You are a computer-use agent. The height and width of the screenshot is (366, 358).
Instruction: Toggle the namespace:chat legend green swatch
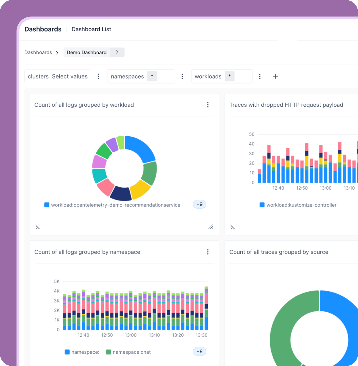click(x=108, y=352)
